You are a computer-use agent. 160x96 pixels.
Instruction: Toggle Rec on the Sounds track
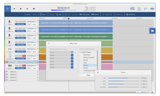(x=24, y=65)
